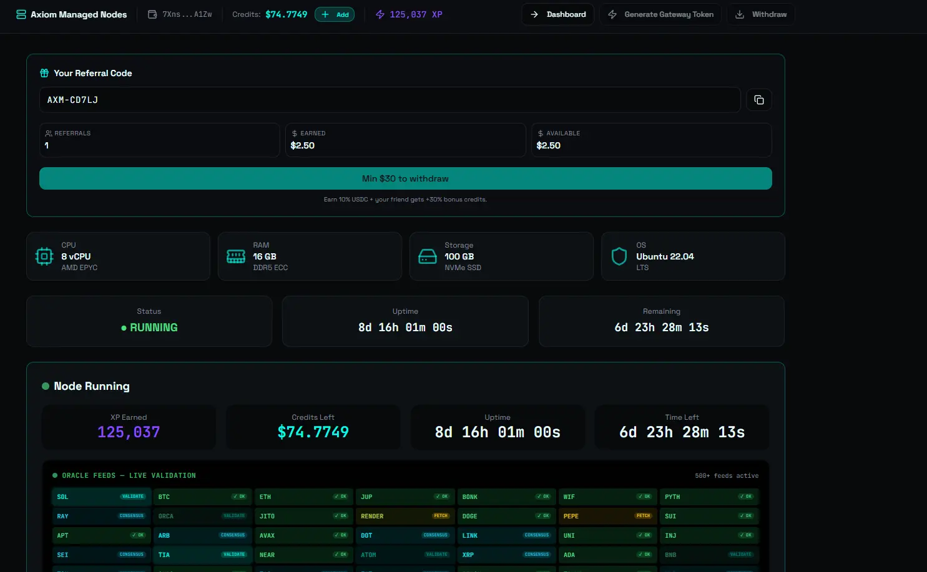
Task: Select the INJ oracle feed cell
Action: pos(709,536)
